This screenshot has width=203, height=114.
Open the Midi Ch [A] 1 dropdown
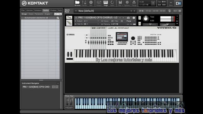87,24
